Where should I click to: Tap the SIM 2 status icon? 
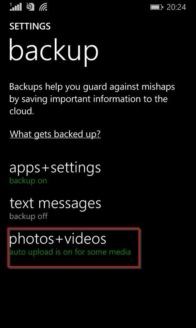coord(30,7)
